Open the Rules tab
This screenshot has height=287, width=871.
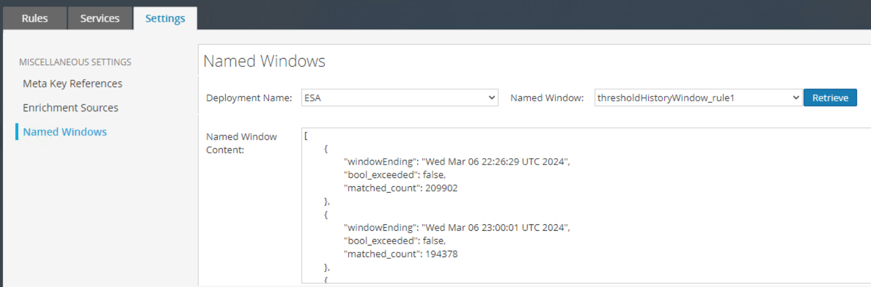click(35, 18)
